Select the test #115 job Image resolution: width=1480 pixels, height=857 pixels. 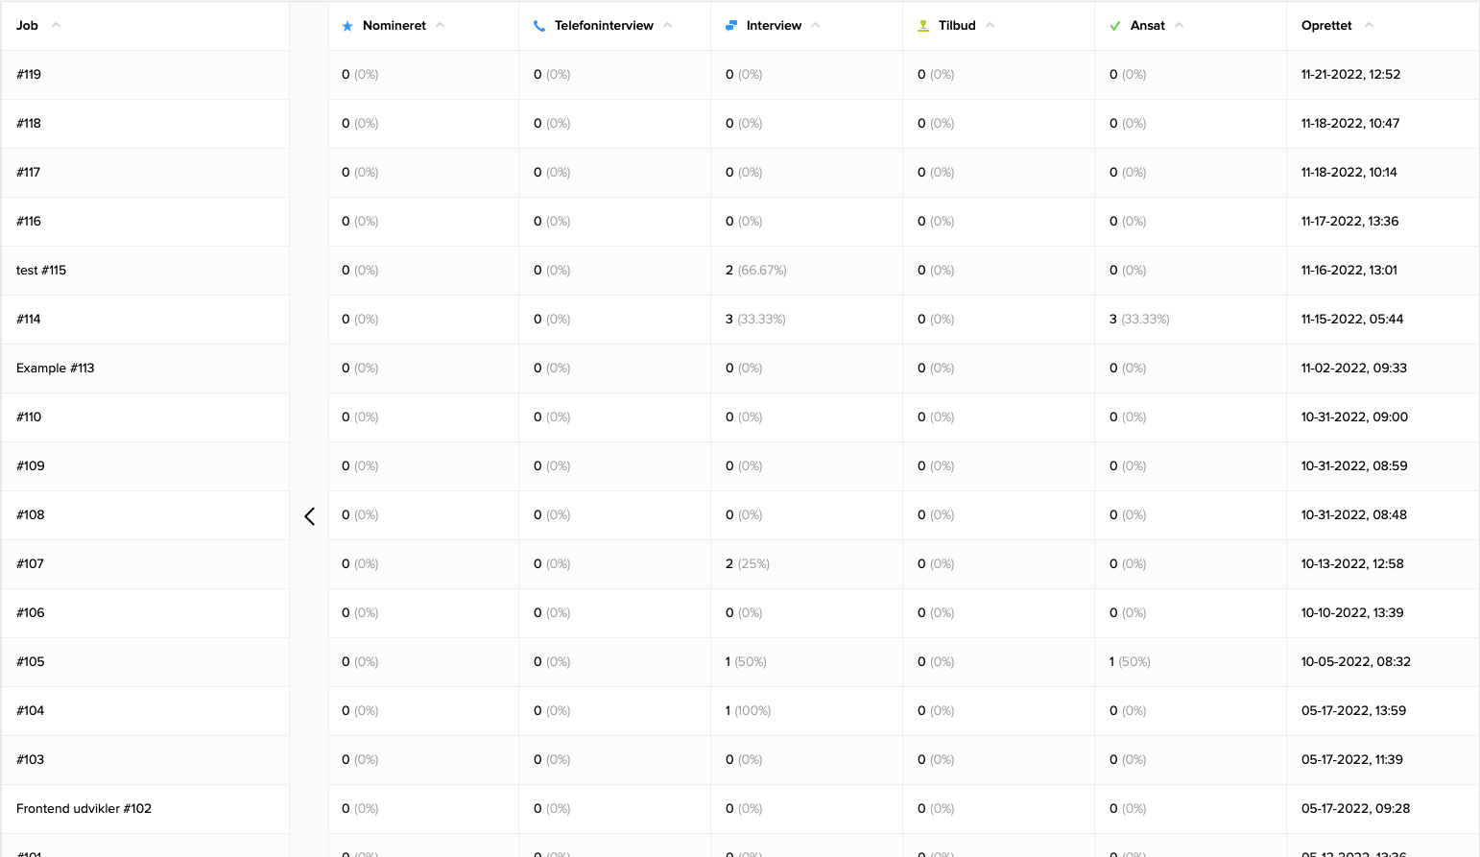point(41,270)
